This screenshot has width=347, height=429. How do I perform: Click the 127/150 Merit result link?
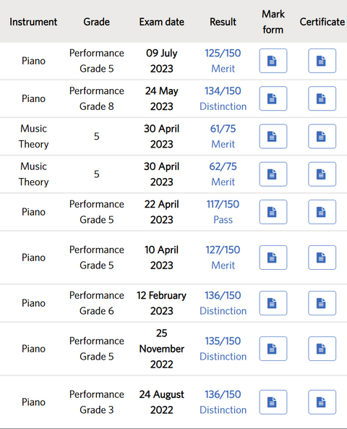[223, 258]
